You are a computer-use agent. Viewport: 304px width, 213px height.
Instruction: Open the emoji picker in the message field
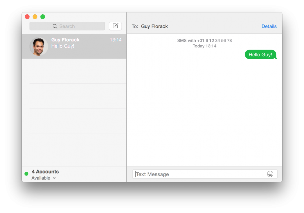270,174
